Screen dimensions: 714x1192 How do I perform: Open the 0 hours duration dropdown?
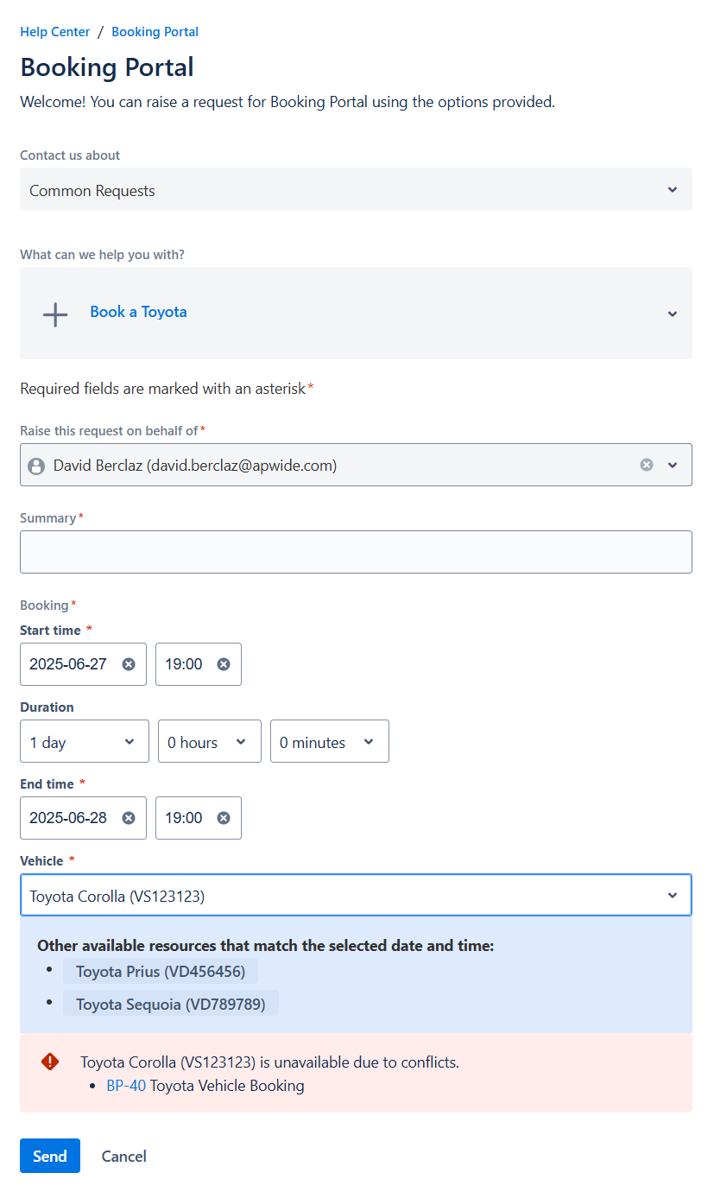[x=209, y=742]
